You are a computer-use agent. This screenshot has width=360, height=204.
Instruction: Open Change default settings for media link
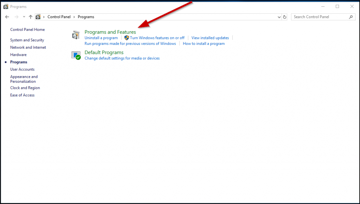click(x=122, y=58)
